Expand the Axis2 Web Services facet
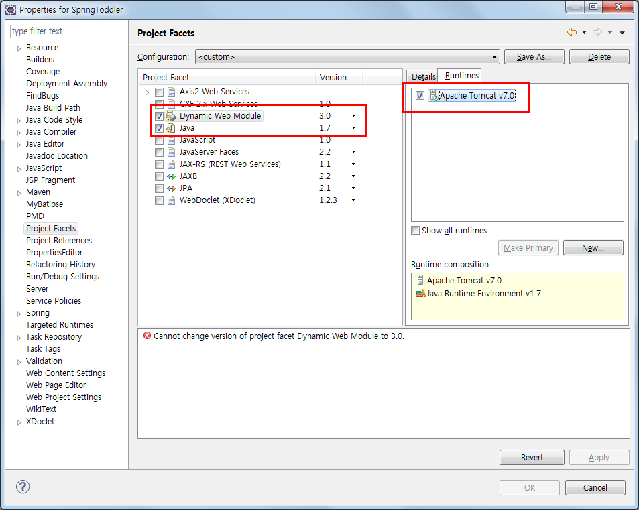The height and width of the screenshot is (510, 639). (147, 92)
